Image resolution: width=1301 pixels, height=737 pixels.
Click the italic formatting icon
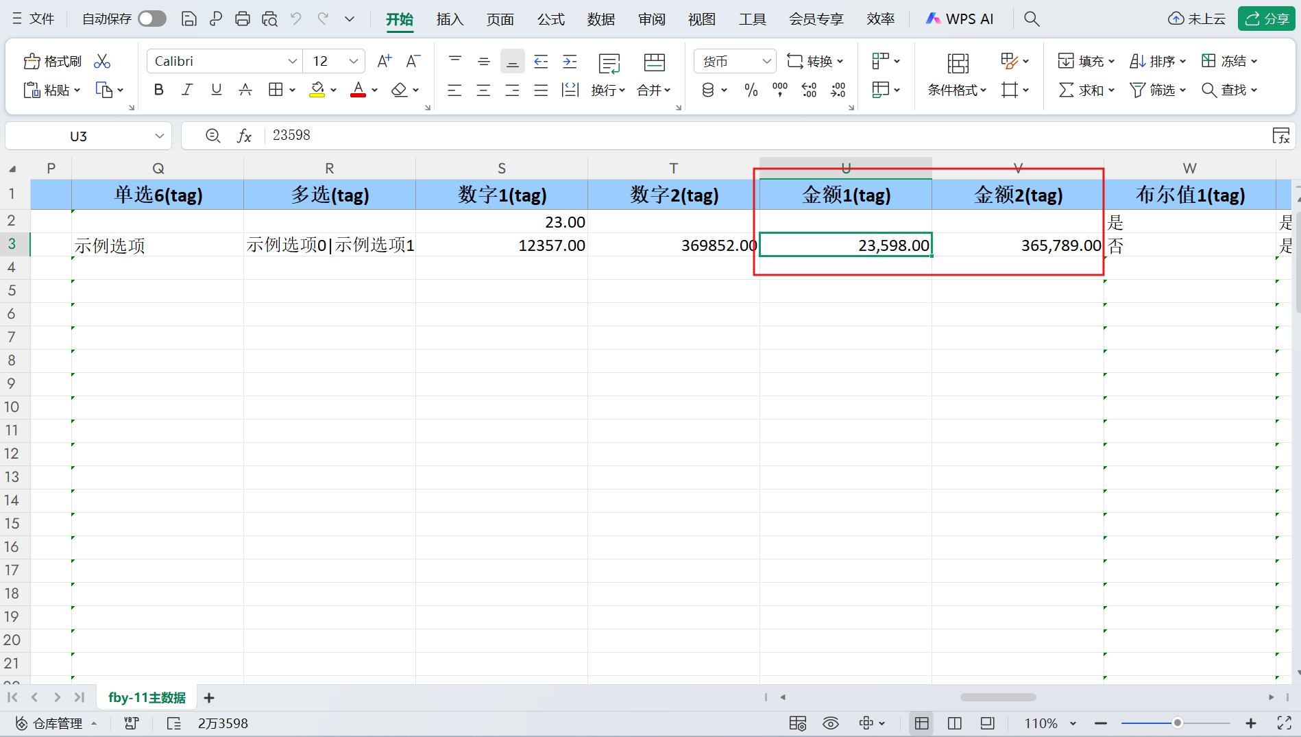(187, 90)
